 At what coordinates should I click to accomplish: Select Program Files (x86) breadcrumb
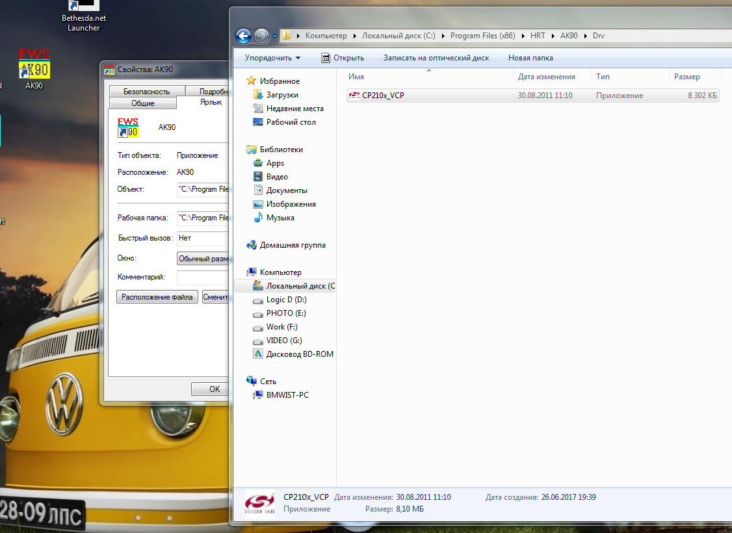483,36
